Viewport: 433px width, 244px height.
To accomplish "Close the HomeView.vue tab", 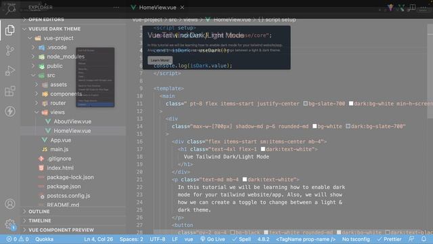I will coord(182,7).
